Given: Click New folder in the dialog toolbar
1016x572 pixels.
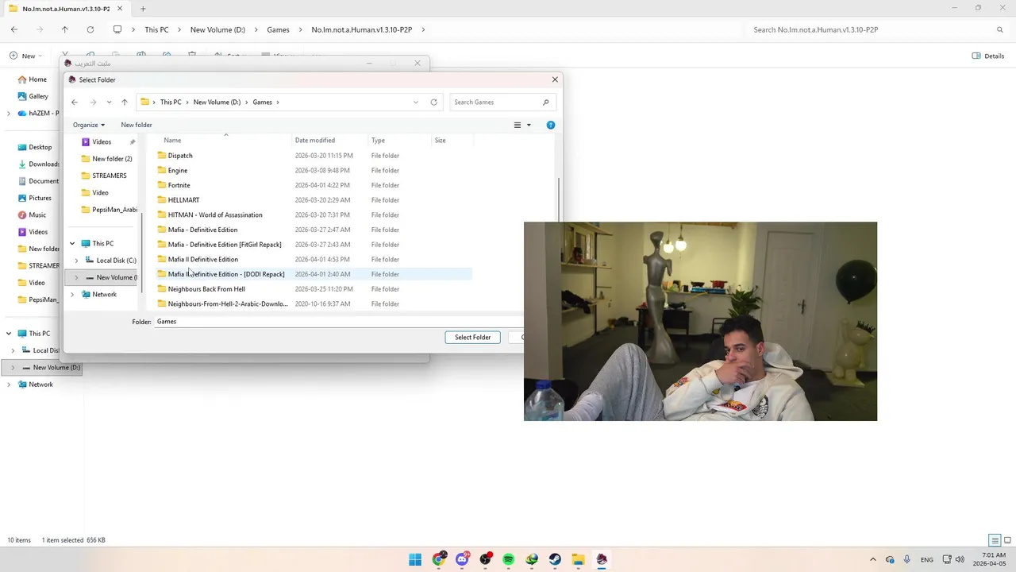Looking at the screenshot, I should click(137, 125).
